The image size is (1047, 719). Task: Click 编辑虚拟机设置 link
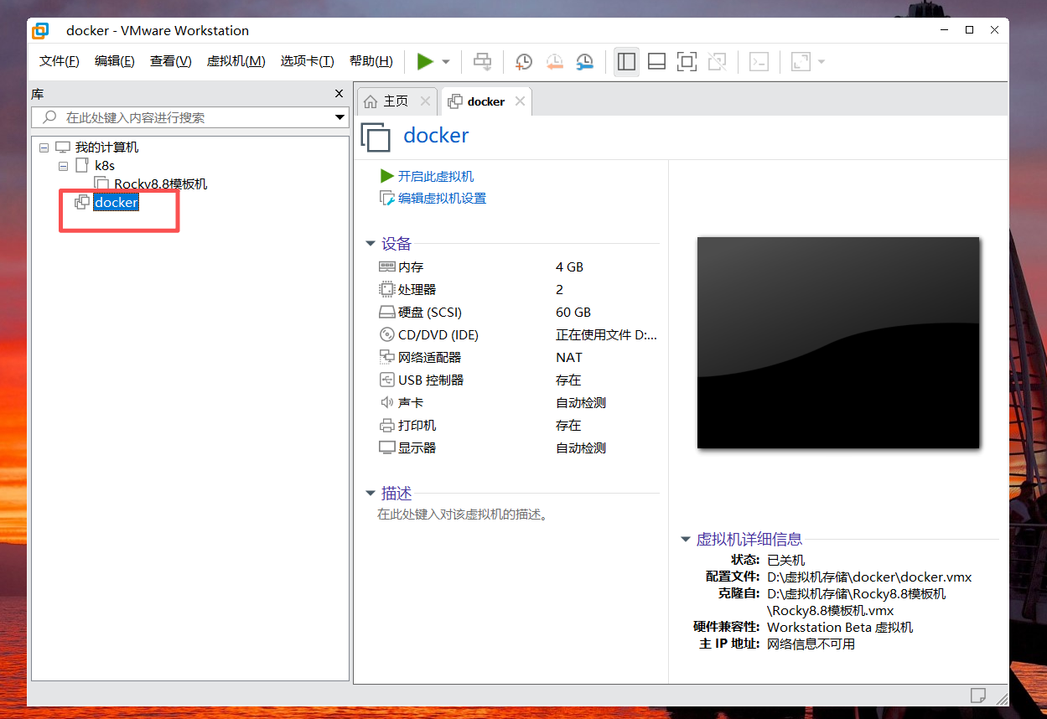coord(442,199)
